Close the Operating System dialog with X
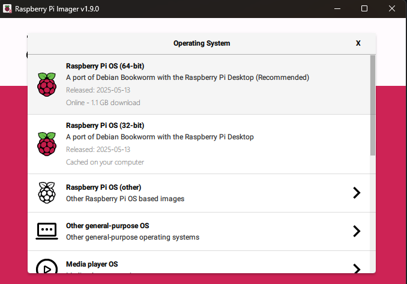This screenshot has width=407, height=284. pos(358,43)
